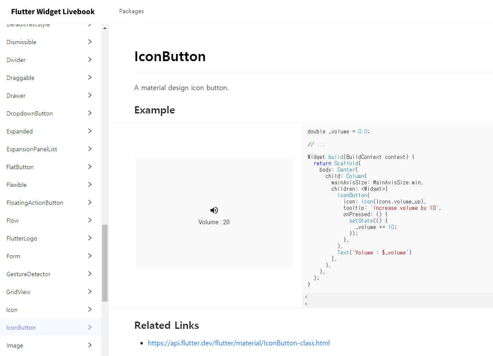Open the Draggable widget page
Viewport: 493px width, 356px height.
(20, 78)
